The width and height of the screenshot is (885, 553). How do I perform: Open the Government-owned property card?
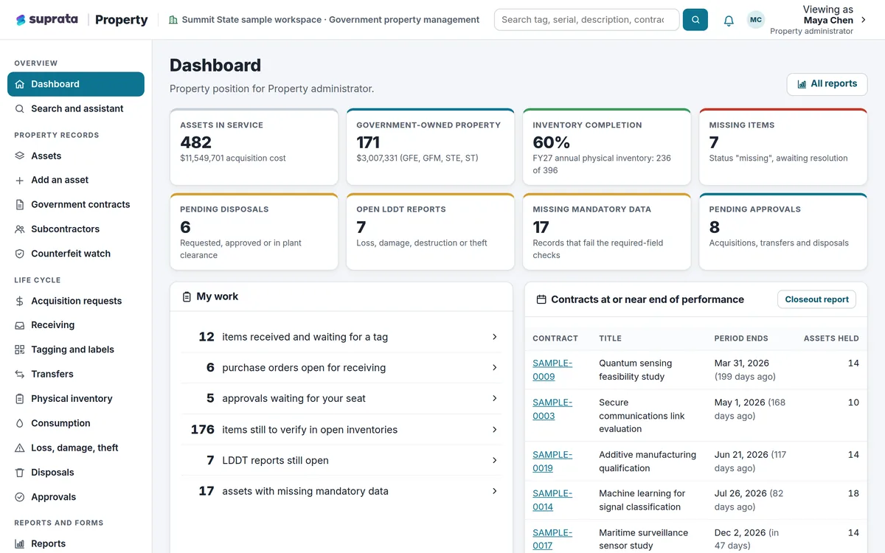431,147
